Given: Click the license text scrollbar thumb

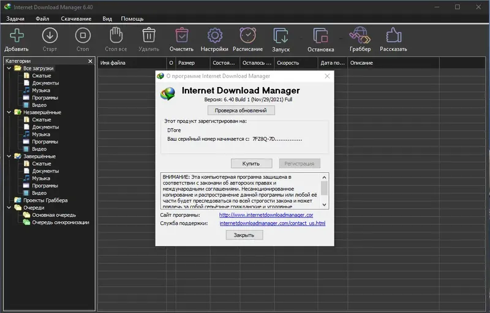Looking at the screenshot, I should click(325, 188).
